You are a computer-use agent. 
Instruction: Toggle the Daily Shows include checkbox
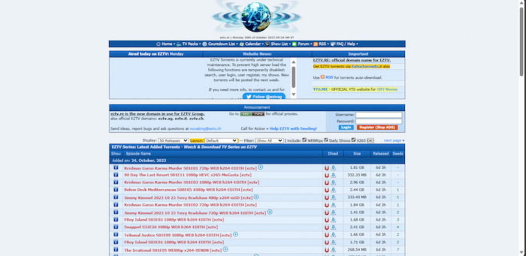coord(326,140)
